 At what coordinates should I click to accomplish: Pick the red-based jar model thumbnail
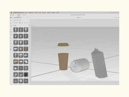(21, 49)
